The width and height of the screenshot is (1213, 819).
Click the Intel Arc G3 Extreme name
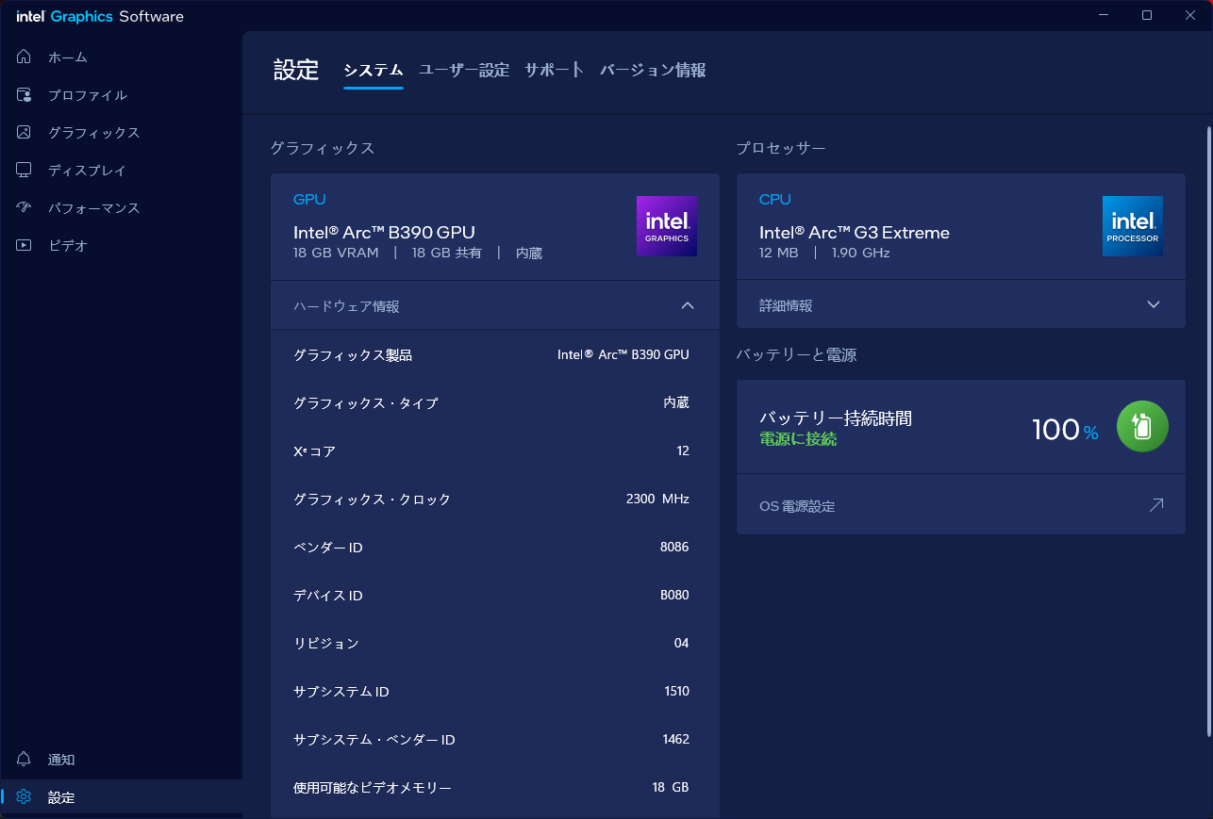point(855,233)
